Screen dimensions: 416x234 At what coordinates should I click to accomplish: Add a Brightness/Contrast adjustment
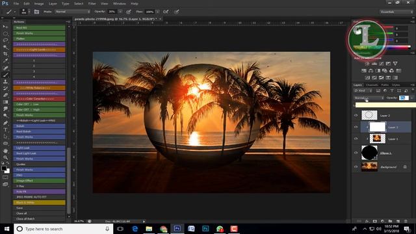click(x=367, y=64)
